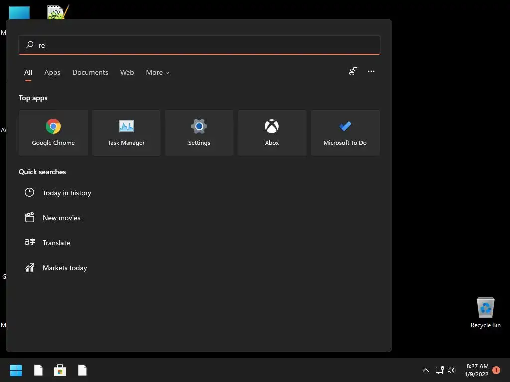Image resolution: width=510 pixels, height=382 pixels.
Task: Switch to the All search tab
Action: tap(28, 73)
